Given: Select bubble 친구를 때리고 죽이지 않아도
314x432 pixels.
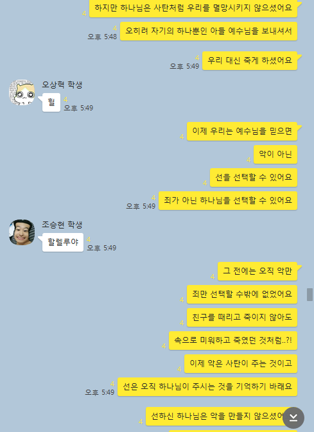Looking at the screenshot, I should (242, 317).
